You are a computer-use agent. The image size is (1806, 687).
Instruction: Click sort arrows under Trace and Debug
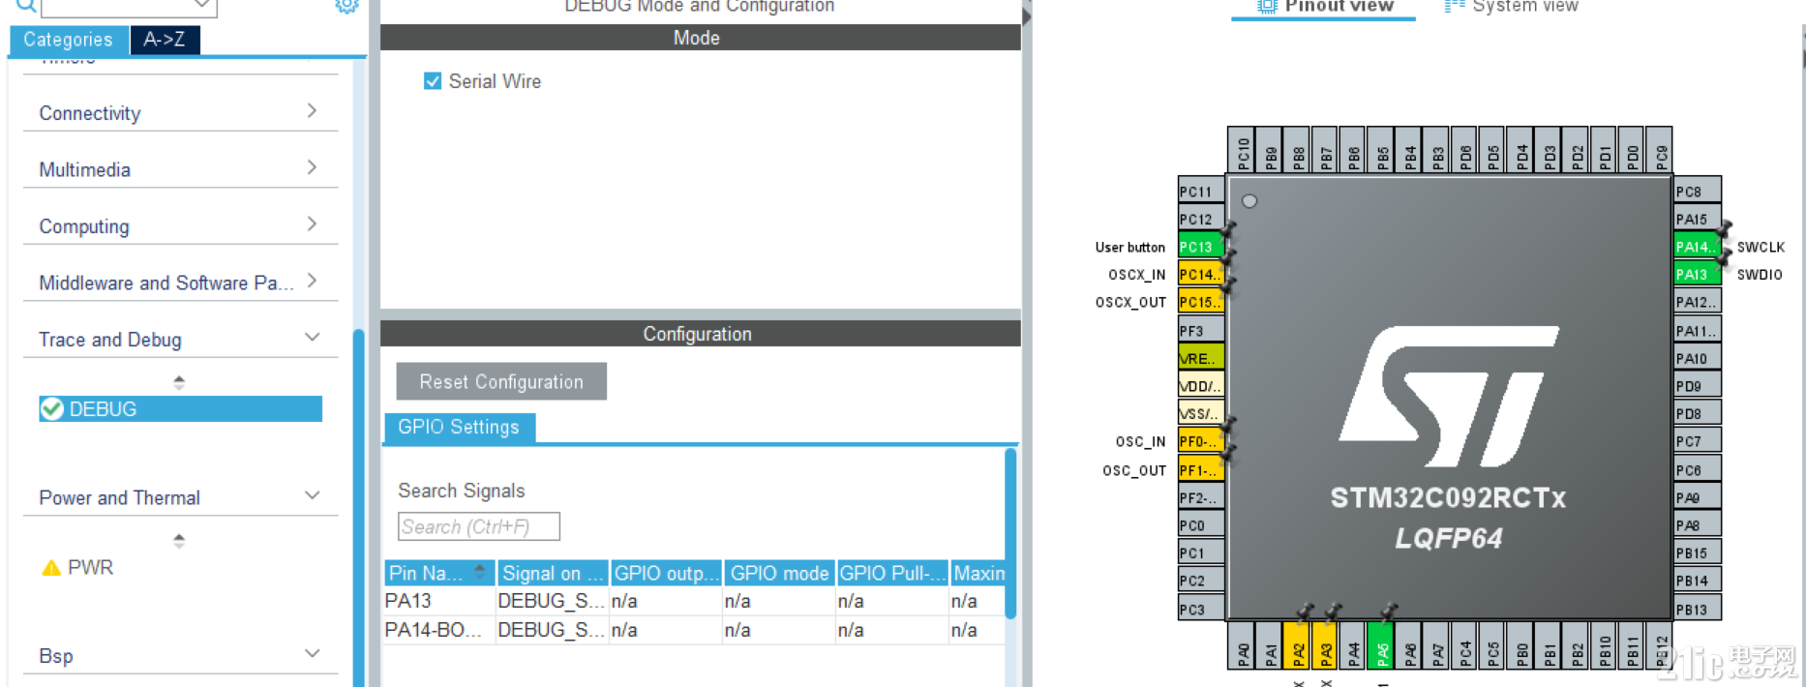[179, 382]
